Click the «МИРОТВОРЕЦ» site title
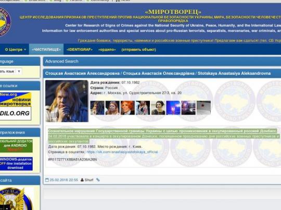This screenshot has width=281, height=210. [173, 12]
